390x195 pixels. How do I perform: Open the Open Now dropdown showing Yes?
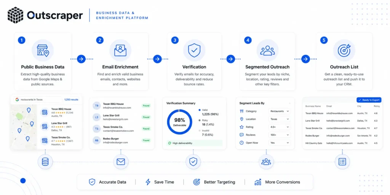pyautogui.click(x=280, y=143)
